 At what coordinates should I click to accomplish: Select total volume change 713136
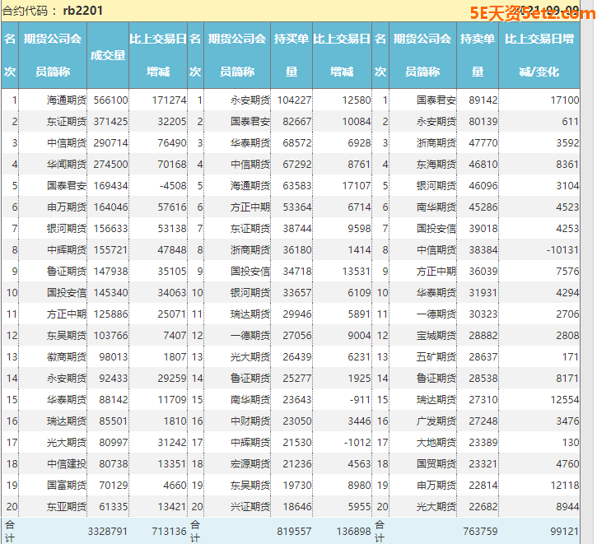click(x=170, y=531)
